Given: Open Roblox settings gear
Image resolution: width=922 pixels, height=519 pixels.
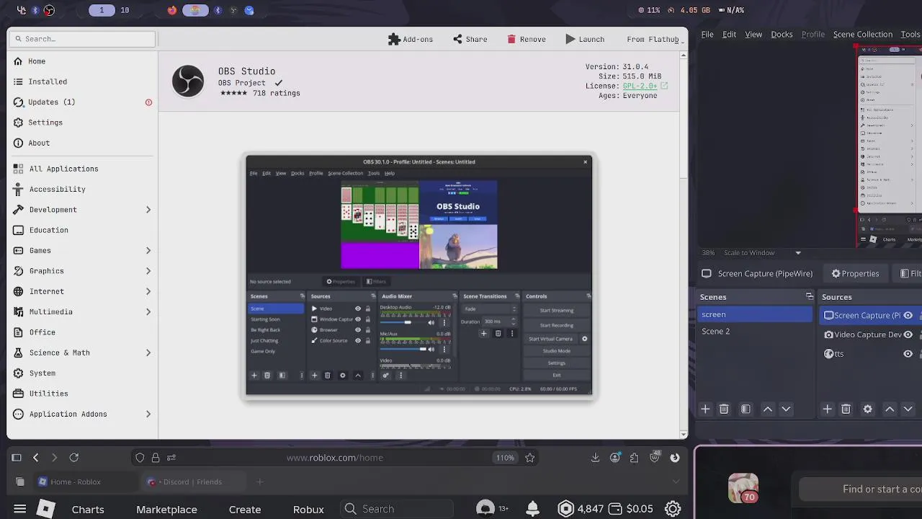Looking at the screenshot, I should tap(673, 509).
